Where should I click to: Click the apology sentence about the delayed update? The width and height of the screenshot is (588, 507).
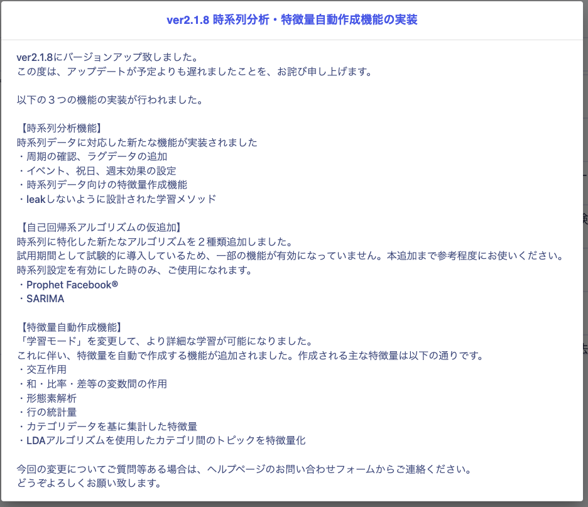pos(194,71)
